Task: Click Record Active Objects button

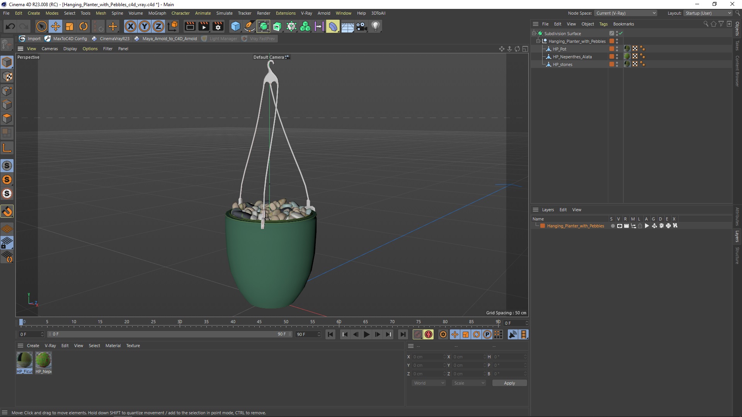Action: [418, 334]
